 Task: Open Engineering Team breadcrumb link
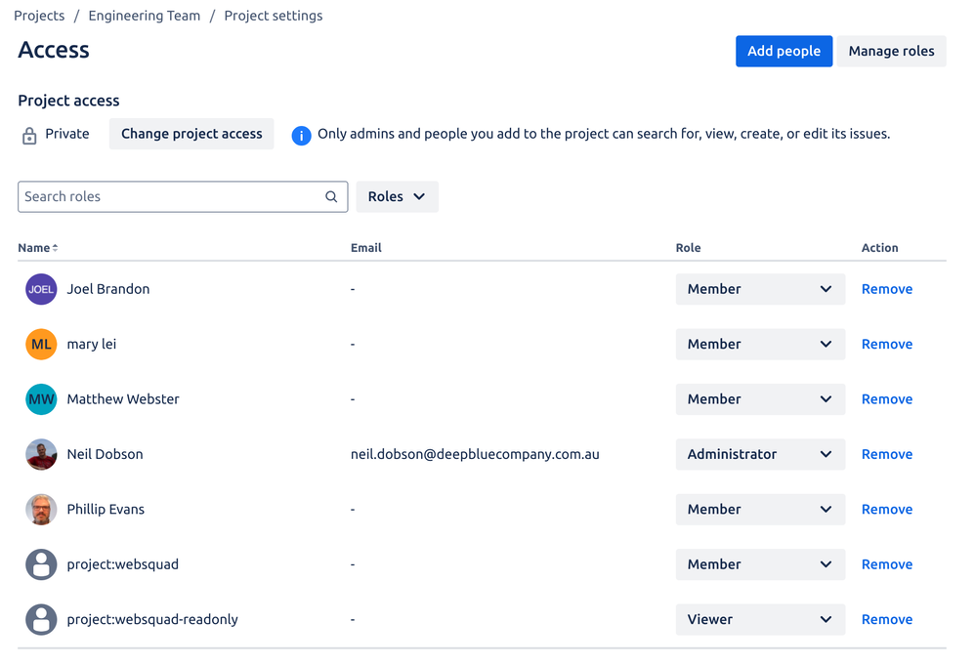[x=144, y=16]
